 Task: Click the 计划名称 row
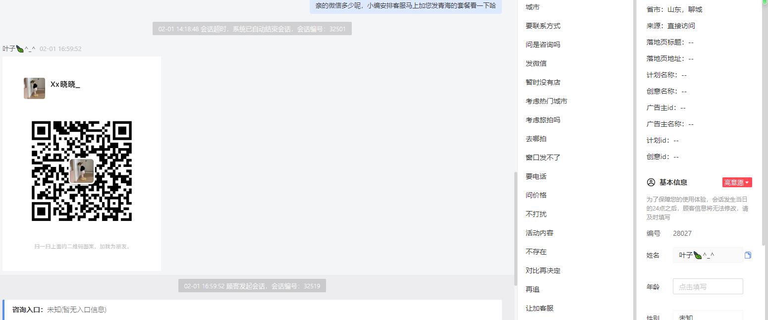click(x=666, y=75)
